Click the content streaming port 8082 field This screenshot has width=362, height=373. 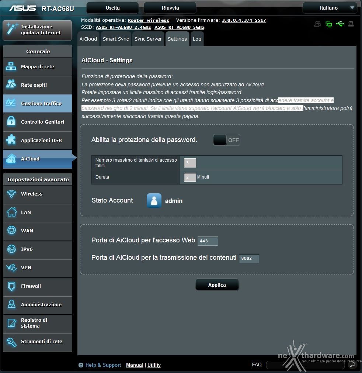click(x=249, y=258)
